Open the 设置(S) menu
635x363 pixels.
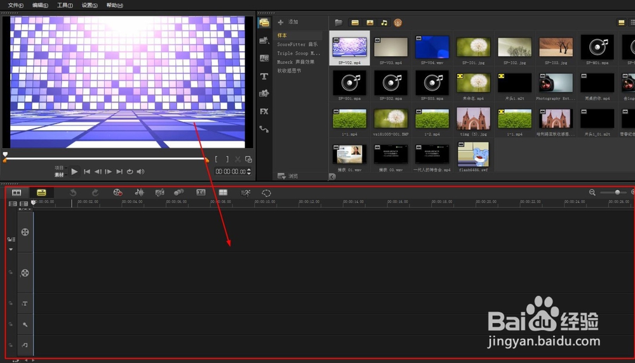(90, 5)
